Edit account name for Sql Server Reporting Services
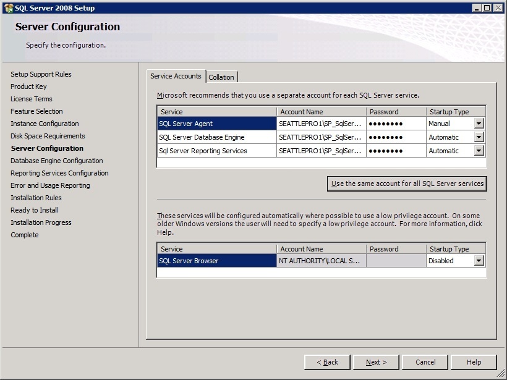507x380 pixels. tap(322, 151)
